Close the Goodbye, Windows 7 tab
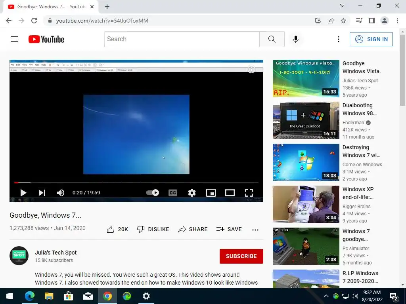406x304 pixels. coord(92,7)
